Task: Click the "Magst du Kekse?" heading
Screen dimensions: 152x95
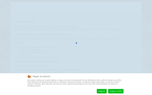Action: 42,77
